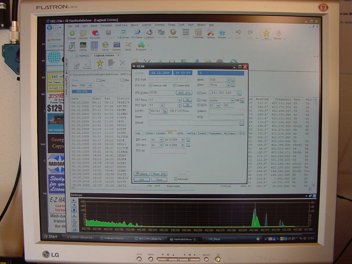Open the Mode dropdown
The height and width of the screenshot is (264, 352).
pos(227,80)
